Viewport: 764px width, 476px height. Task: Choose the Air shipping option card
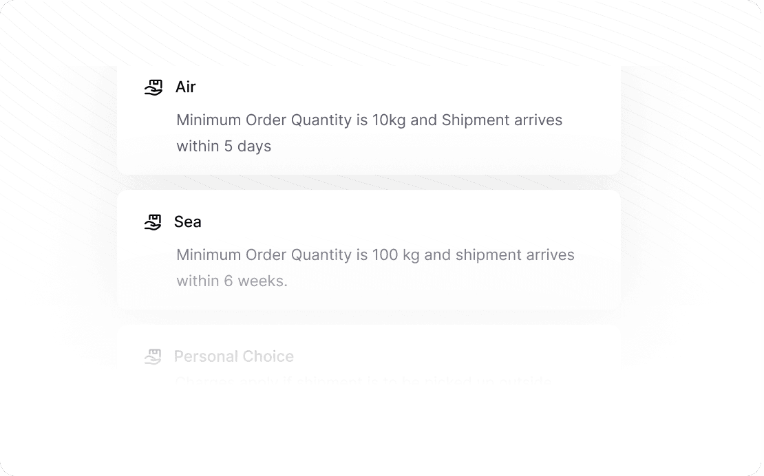coord(369,120)
